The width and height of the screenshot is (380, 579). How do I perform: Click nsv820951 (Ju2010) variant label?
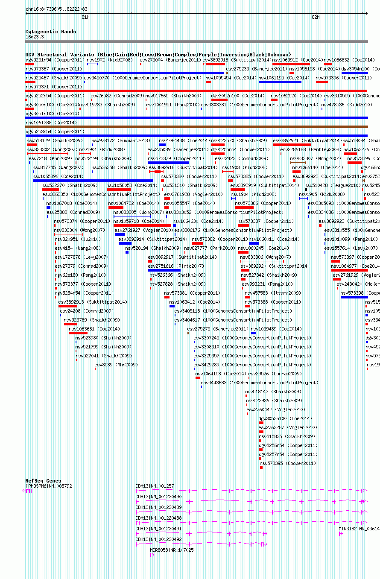coord(79,239)
